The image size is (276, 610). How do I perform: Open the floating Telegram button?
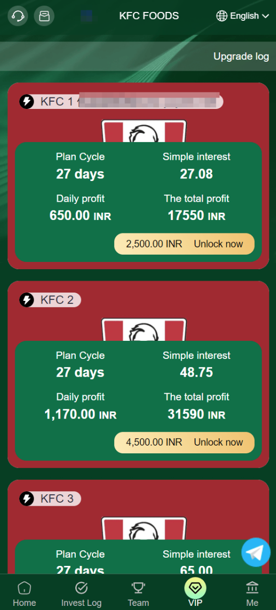pos(256,552)
